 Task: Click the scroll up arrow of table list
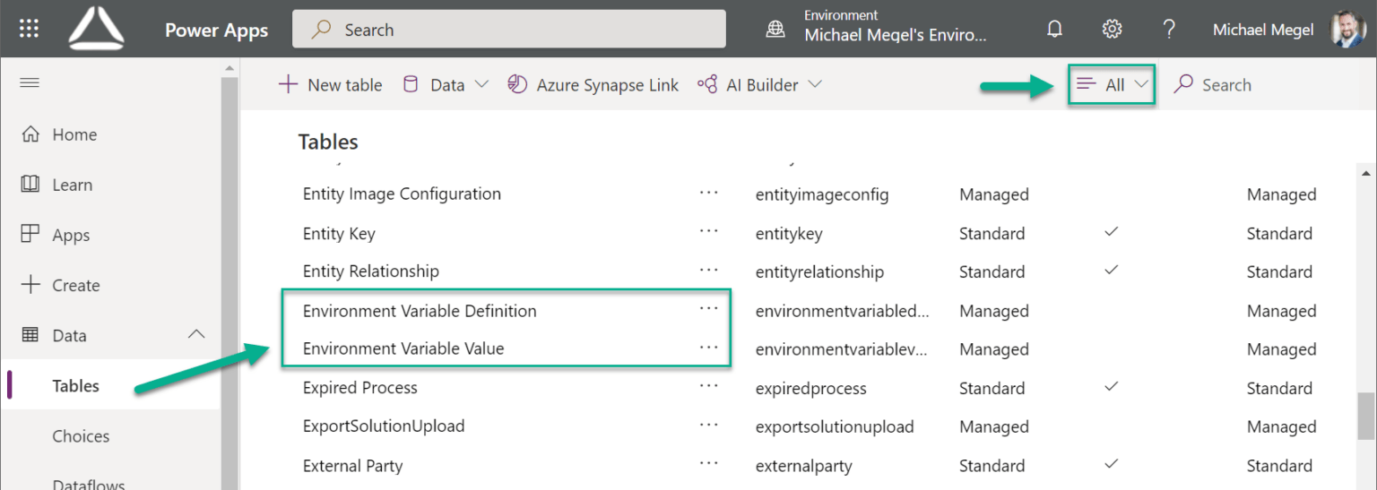[1366, 173]
